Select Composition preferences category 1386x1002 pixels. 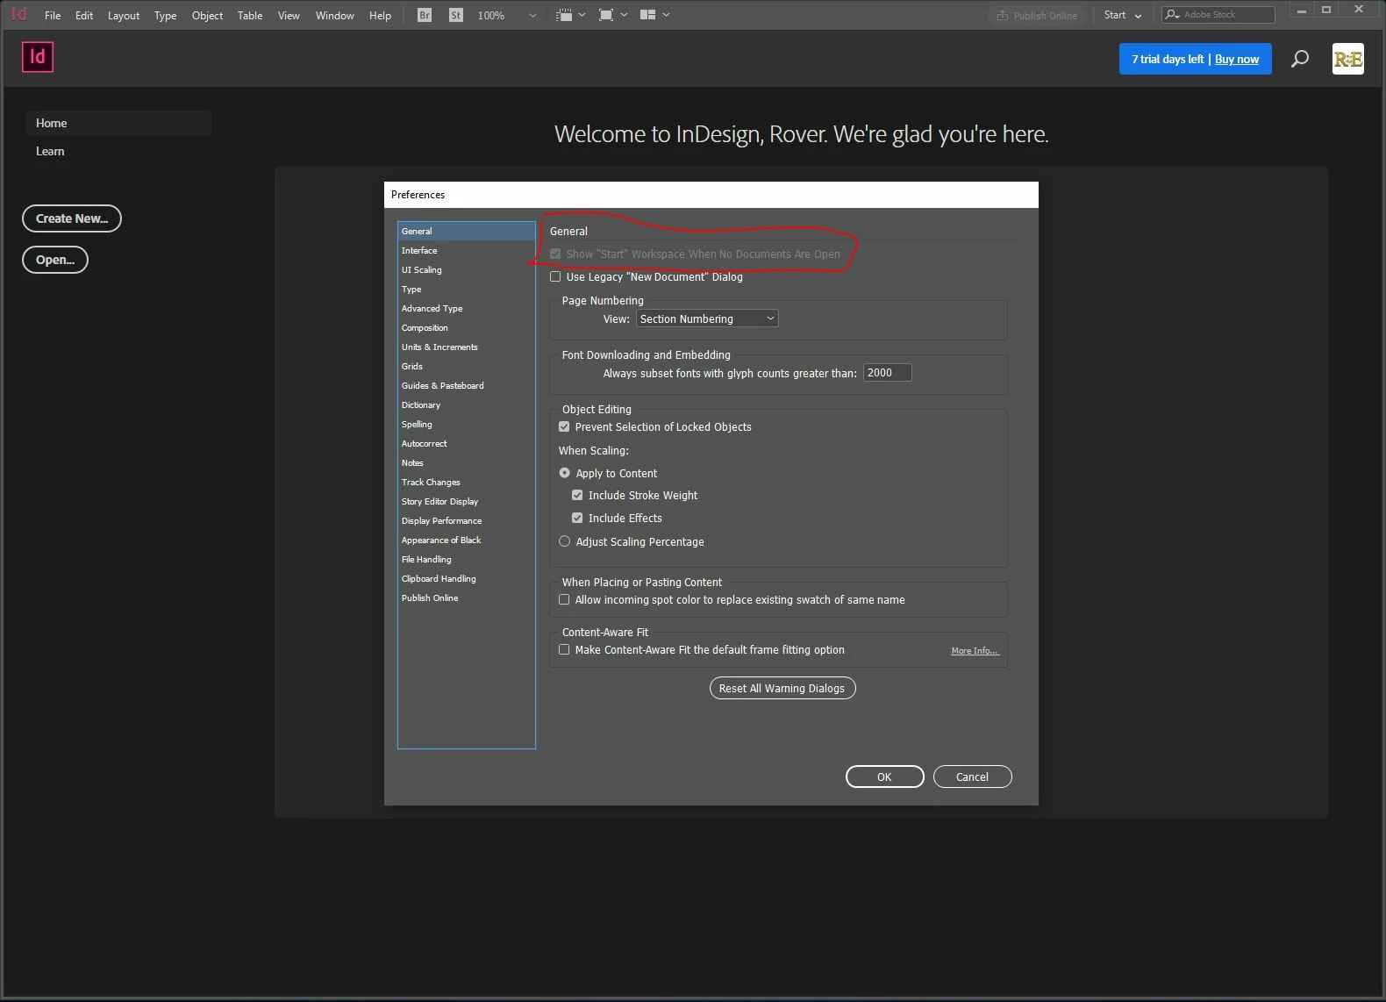[466, 327]
